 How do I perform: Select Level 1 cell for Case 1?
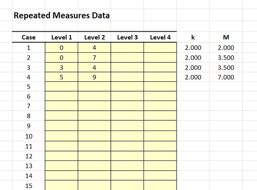61,47
